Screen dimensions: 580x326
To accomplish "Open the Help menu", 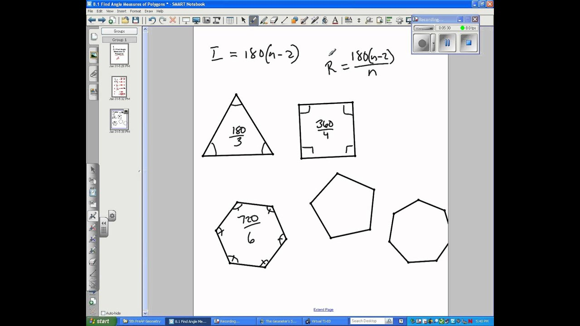I will click(160, 11).
